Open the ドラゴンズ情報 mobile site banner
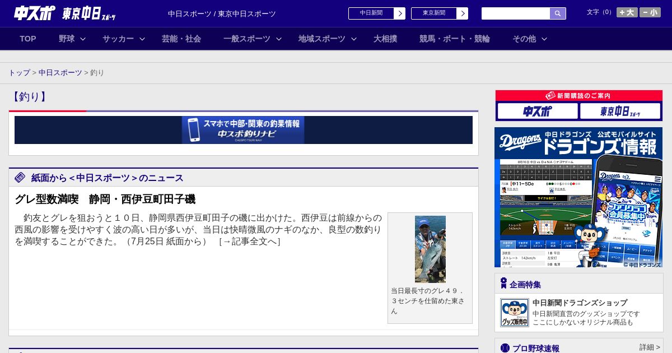Image resolution: width=672 pixels, height=353 pixels. [x=578, y=197]
